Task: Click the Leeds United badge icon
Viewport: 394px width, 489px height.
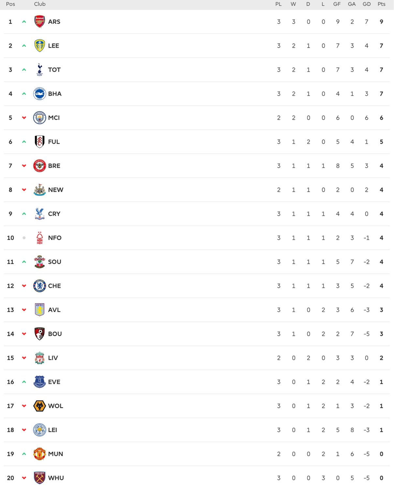Action: pyautogui.click(x=39, y=46)
